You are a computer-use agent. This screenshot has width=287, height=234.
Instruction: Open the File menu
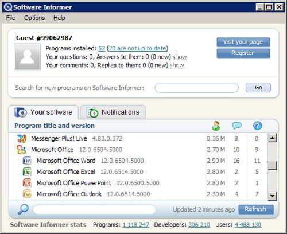[11, 18]
